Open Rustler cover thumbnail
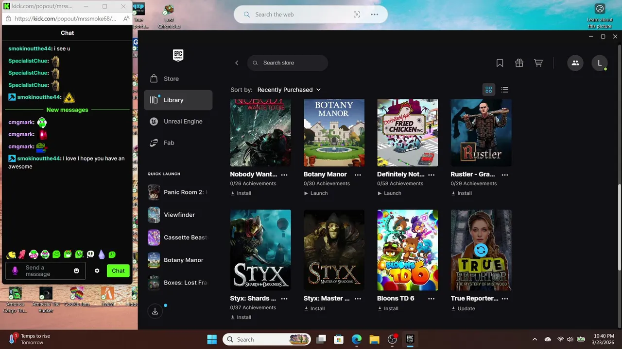The height and width of the screenshot is (349, 622). click(481, 133)
